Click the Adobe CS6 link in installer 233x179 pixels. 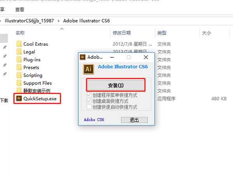(94, 120)
